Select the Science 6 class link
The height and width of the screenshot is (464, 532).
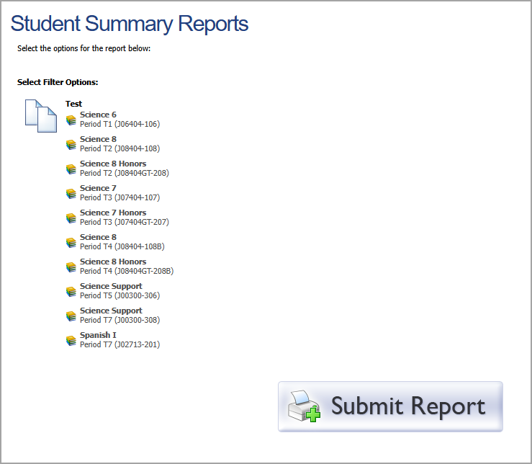[x=98, y=115]
